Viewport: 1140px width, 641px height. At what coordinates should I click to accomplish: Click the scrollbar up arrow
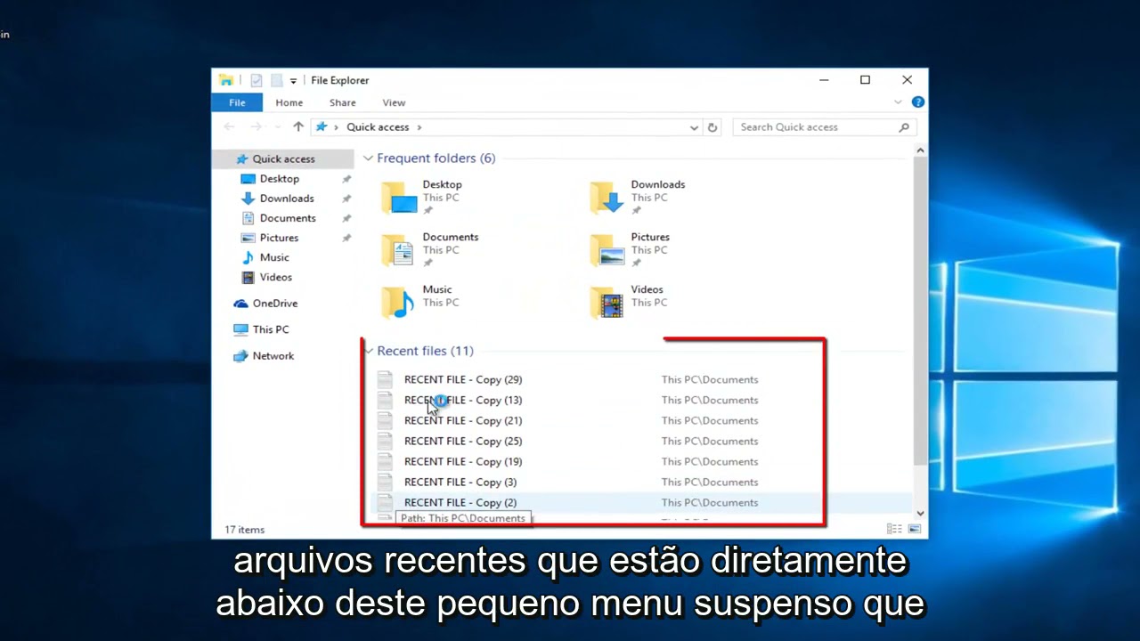920,150
